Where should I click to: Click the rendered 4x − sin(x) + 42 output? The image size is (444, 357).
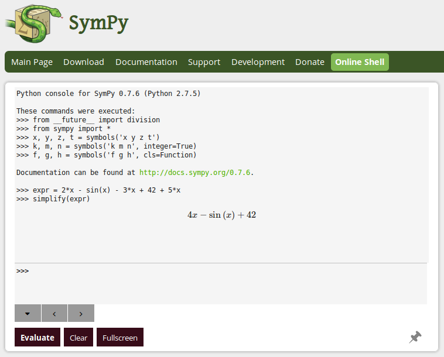tap(221, 215)
